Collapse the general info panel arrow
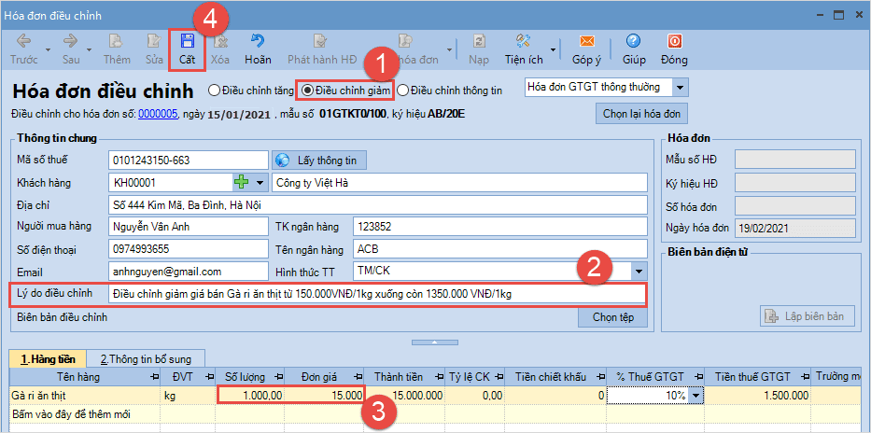Screen dimensions: 871x433 [x=435, y=342]
